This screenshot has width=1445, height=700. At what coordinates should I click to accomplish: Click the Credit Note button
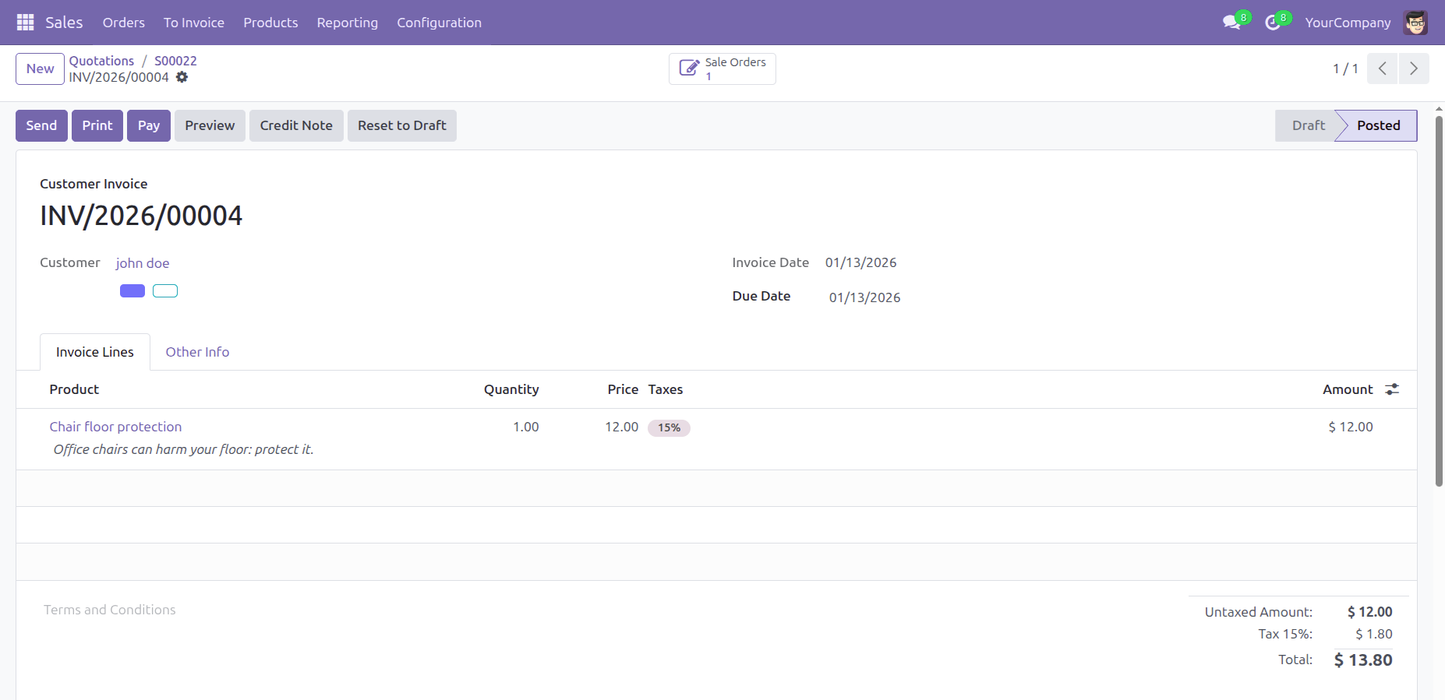pyautogui.click(x=296, y=125)
